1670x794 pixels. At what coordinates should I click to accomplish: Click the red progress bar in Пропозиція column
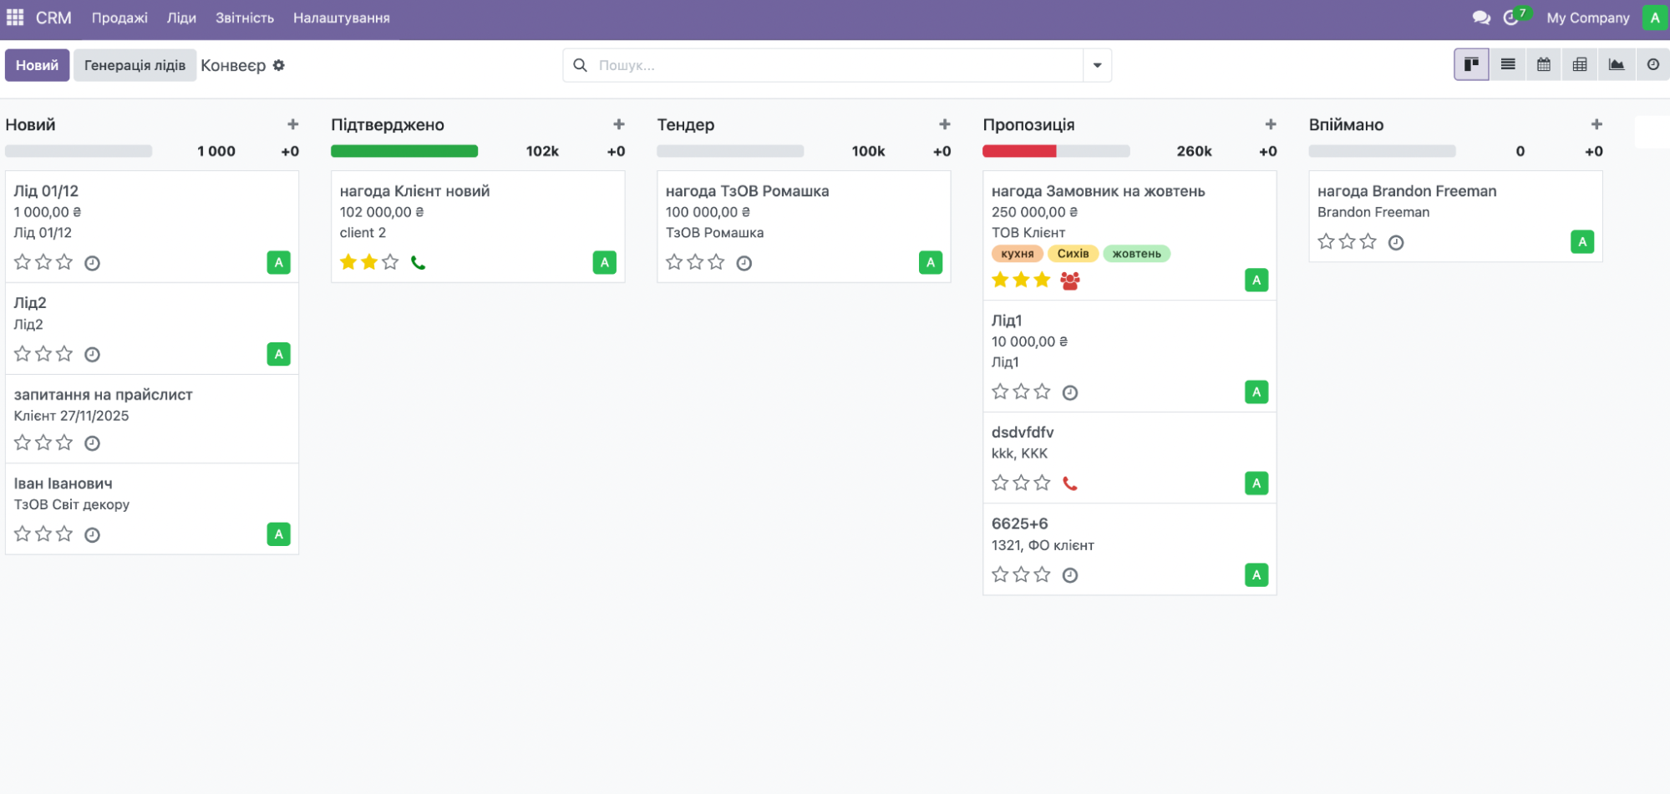(1019, 151)
